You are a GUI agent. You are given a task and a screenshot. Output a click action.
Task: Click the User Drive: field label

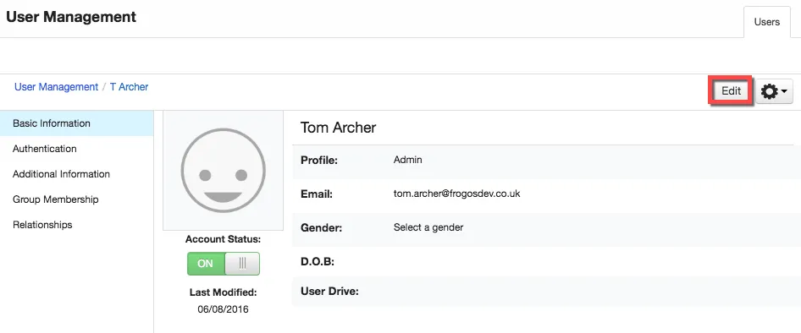(x=329, y=292)
